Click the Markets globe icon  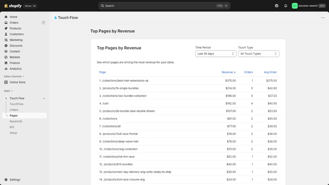pos(6,57)
